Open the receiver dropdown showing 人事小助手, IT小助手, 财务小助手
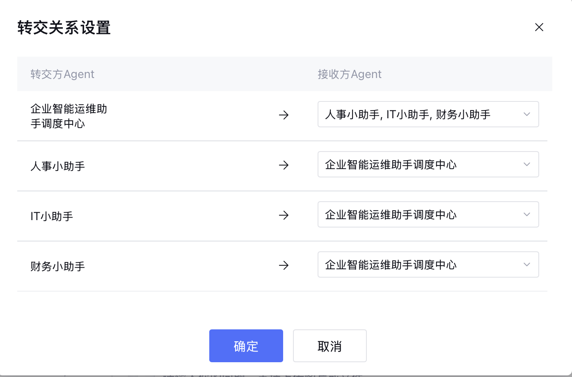572x377 pixels. 428,114
